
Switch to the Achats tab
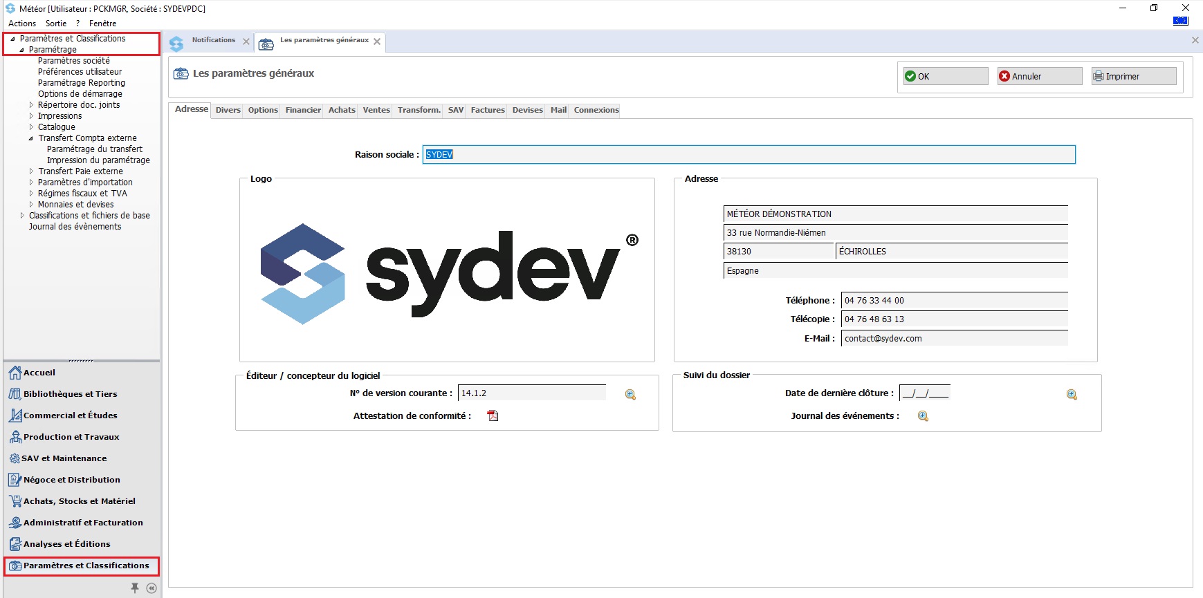pyautogui.click(x=342, y=110)
